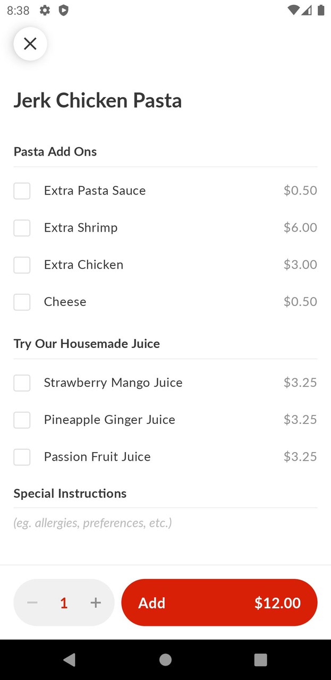Tap the minus icon to decrease quantity
The image size is (331, 680).
coord(32,602)
